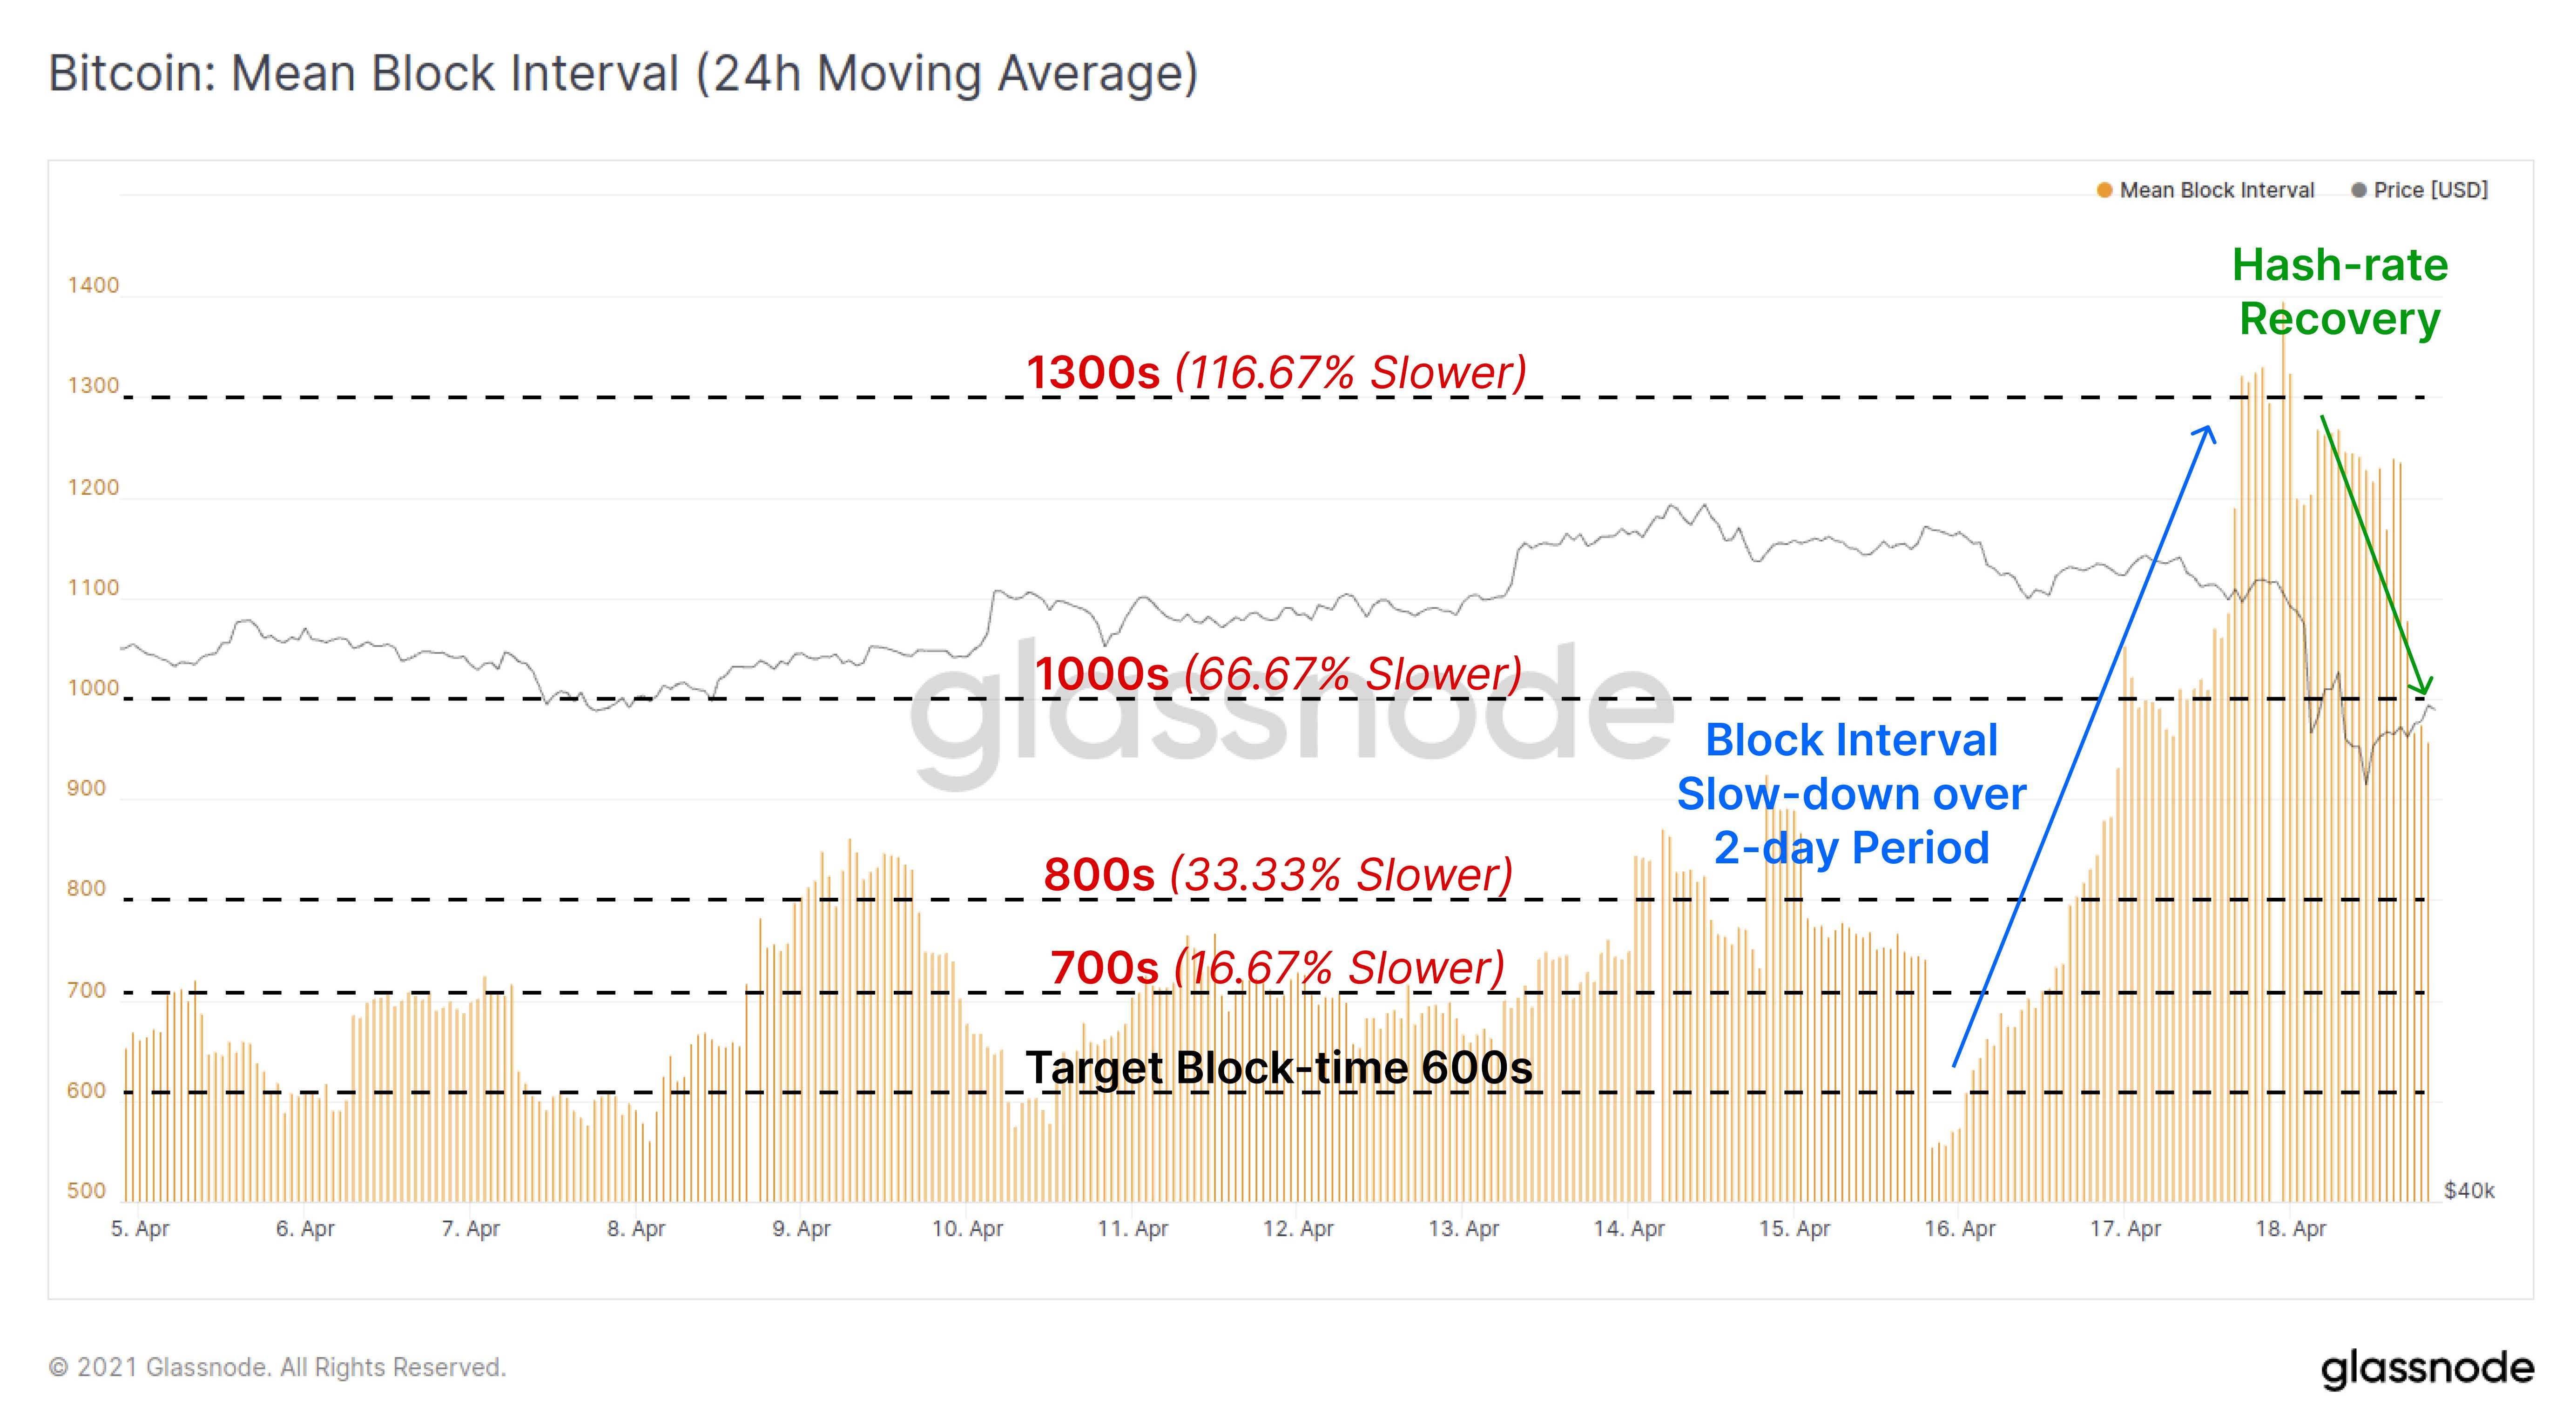This screenshot has height=1419, width=2576.
Task: Click the "9. Apr" date on the x-axis
Action: point(801,1229)
